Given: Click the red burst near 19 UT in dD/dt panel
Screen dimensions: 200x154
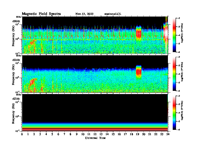Looking at the screenshot, I should coord(139,72).
